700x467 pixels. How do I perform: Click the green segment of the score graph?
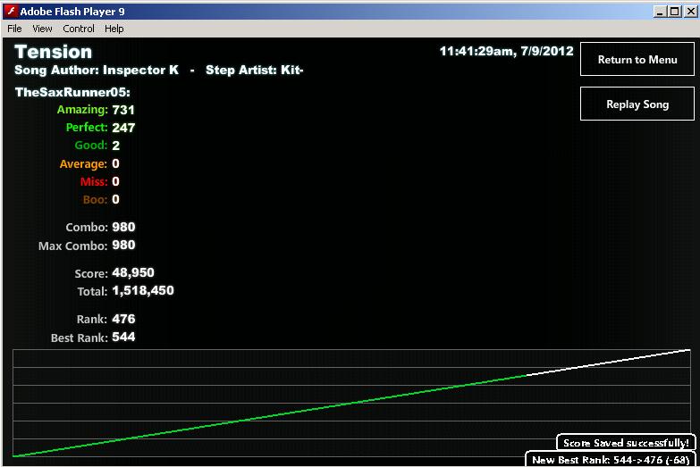270,415
